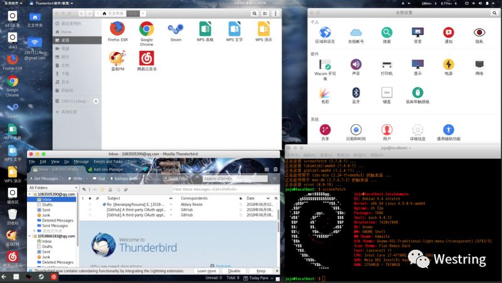
Task: Open 搜索 settings panel
Action: [x=387, y=35]
